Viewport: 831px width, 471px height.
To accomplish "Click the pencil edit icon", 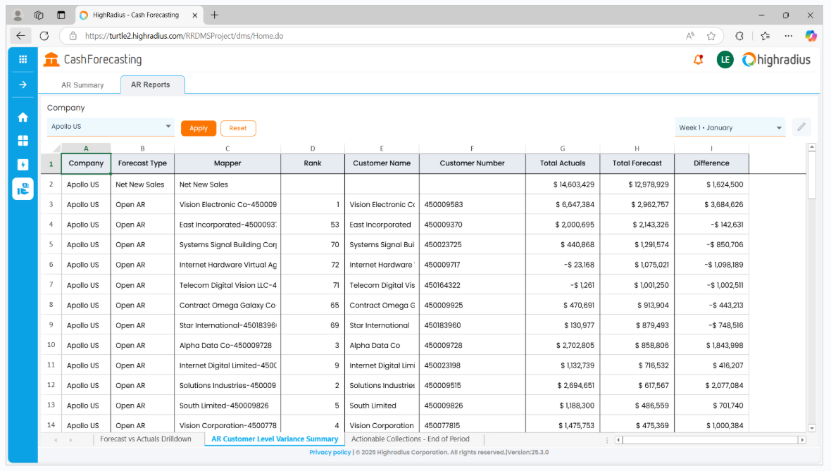I will click(x=801, y=127).
